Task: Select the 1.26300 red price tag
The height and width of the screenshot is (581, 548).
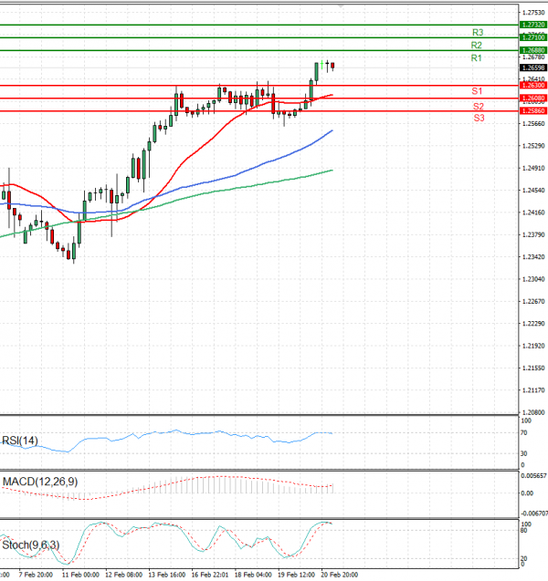Action: tap(533, 86)
